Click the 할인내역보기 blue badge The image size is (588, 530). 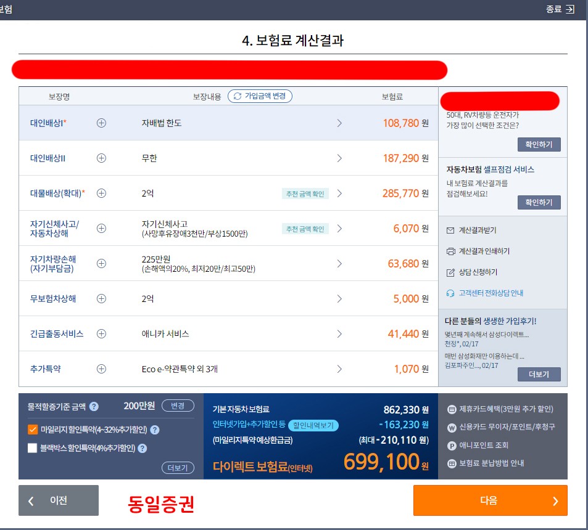[x=313, y=425]
